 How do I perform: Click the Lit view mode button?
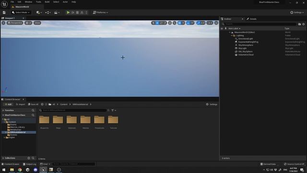[x=29, y=23]
